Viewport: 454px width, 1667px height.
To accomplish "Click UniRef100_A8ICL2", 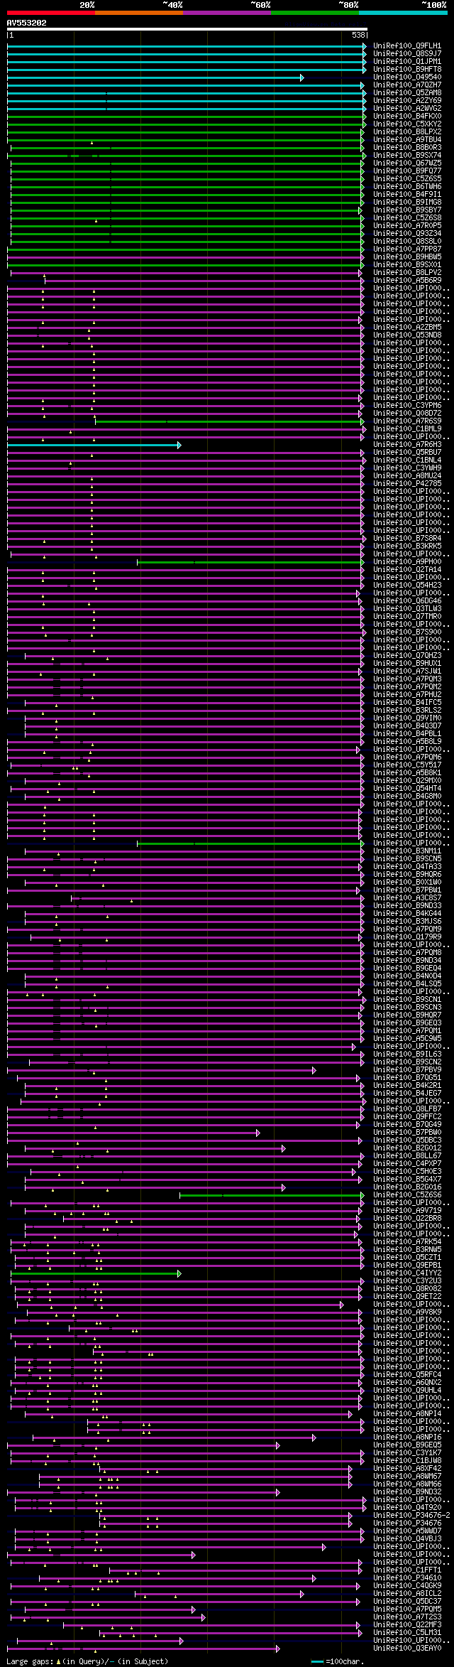I will [x=407, y=1594].
